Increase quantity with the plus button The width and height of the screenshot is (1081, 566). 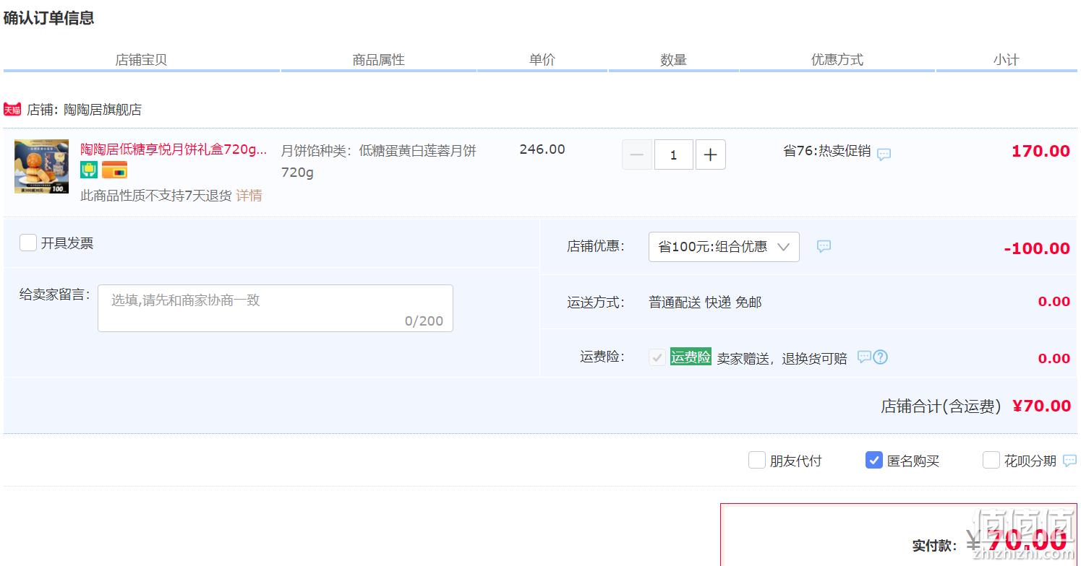pyautogui.click(x=711, y=154)
